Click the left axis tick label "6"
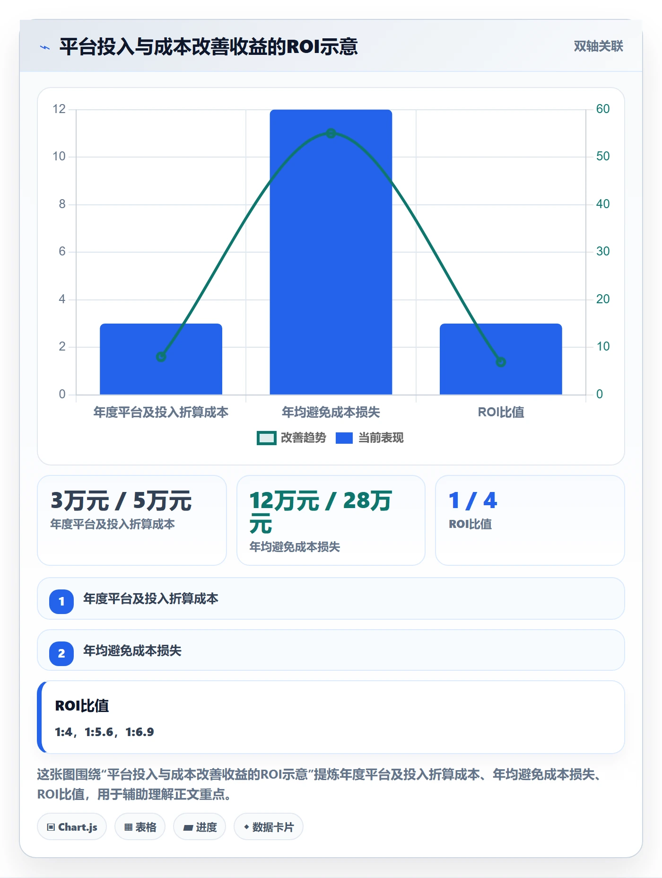The width and height of the screenshot is (662, 878). tap(62, 252)
